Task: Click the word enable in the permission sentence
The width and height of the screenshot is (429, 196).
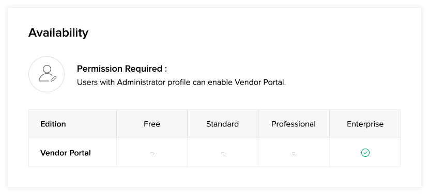Action: [220, 82]
